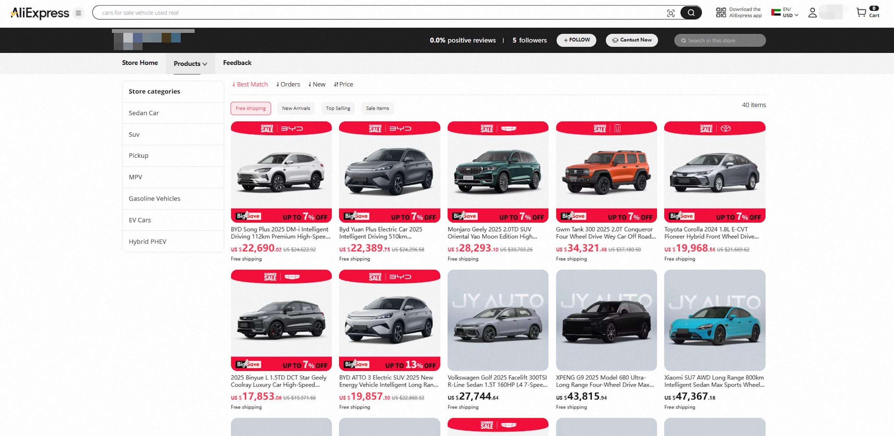Sort products by Price
The width and height of the screenshot is (894, 436).
[343, 84]
